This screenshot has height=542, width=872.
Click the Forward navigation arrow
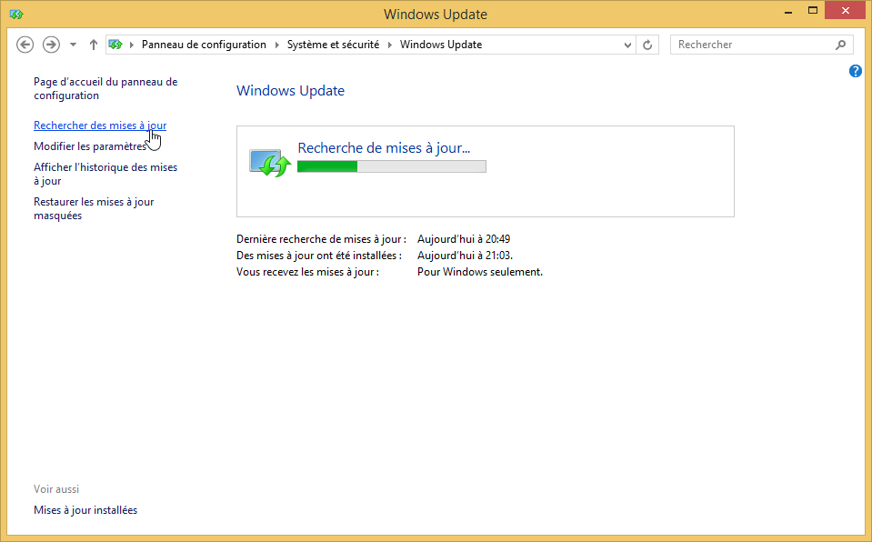(x=51, y=45)
